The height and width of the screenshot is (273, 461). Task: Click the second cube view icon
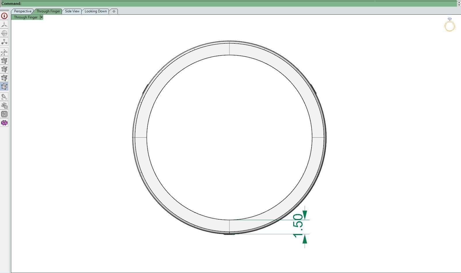click(4, 69)
